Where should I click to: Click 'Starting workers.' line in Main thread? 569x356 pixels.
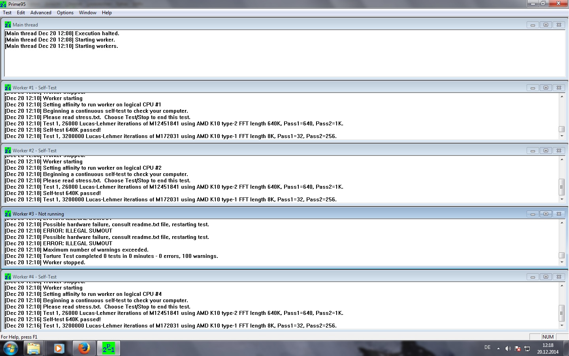(x=62, y=46)
